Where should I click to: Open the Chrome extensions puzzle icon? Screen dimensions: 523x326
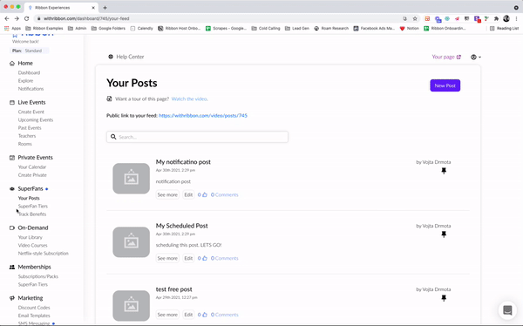(x=496, y=18)
